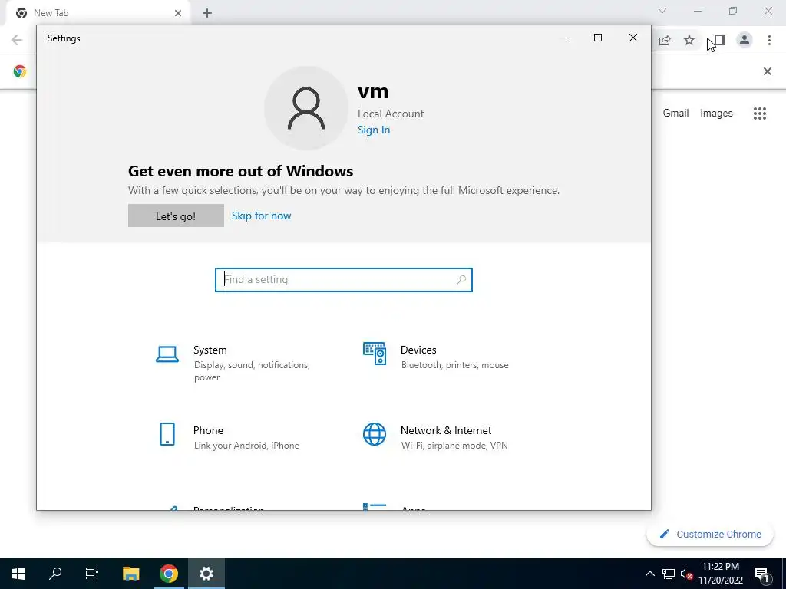This screenshot has width=786, height=589.
Task: Click the Wi-Fi, airplane mode, VPN description
Action: click(454, 446)
